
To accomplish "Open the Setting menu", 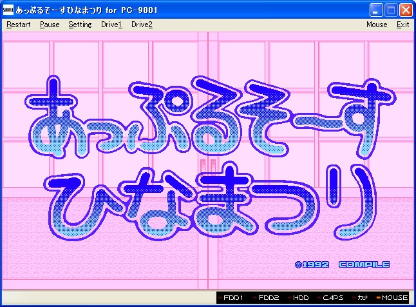I will [x=80, y=25].
